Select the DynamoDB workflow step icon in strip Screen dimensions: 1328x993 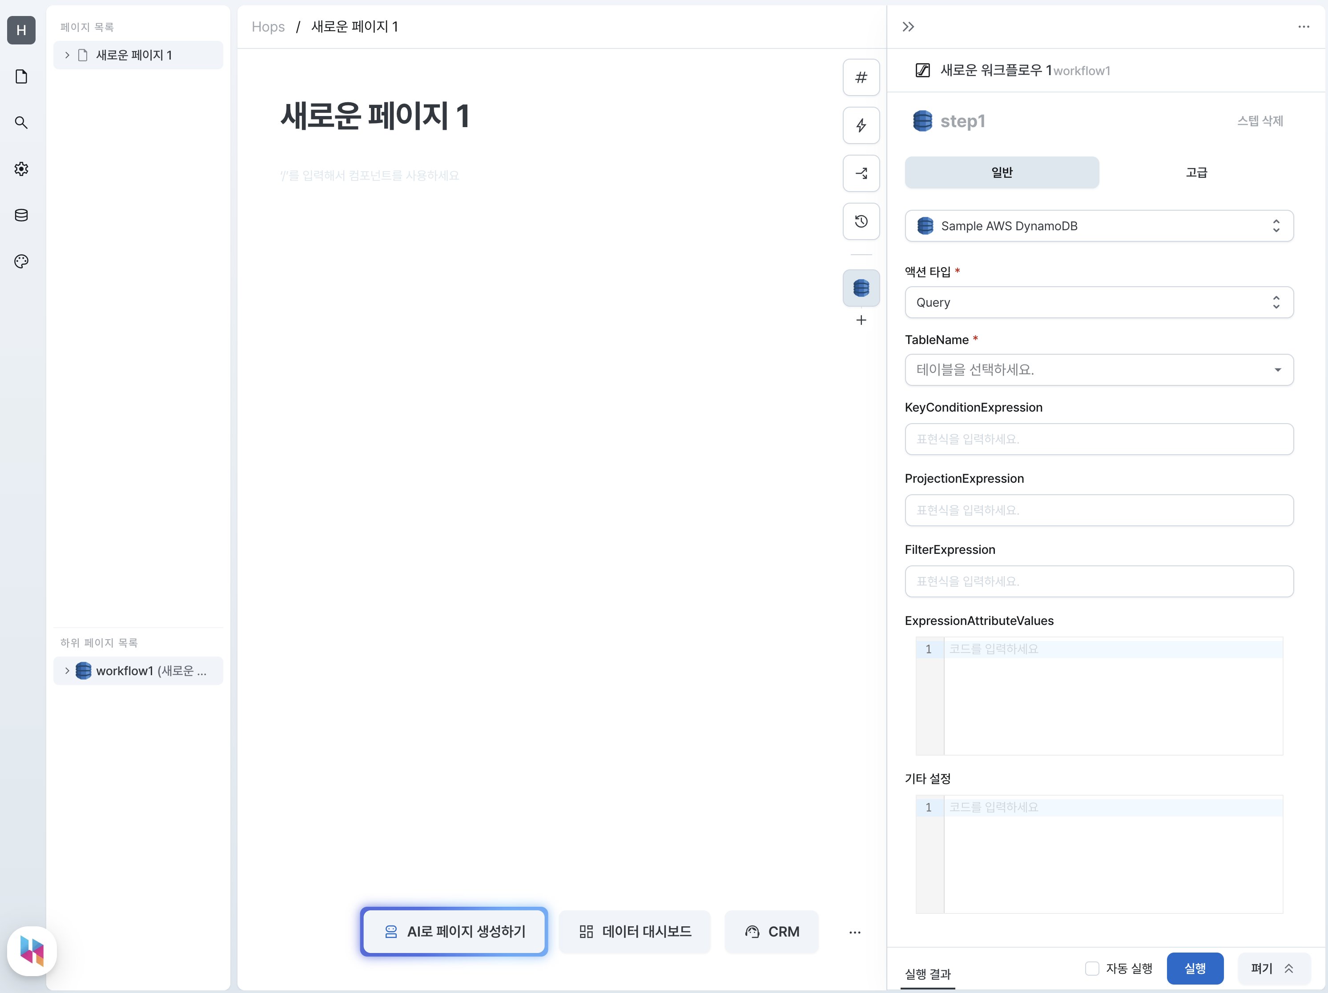click(861, 288)
